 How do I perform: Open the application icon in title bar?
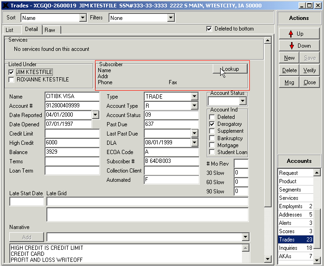(x=6, y=6)
